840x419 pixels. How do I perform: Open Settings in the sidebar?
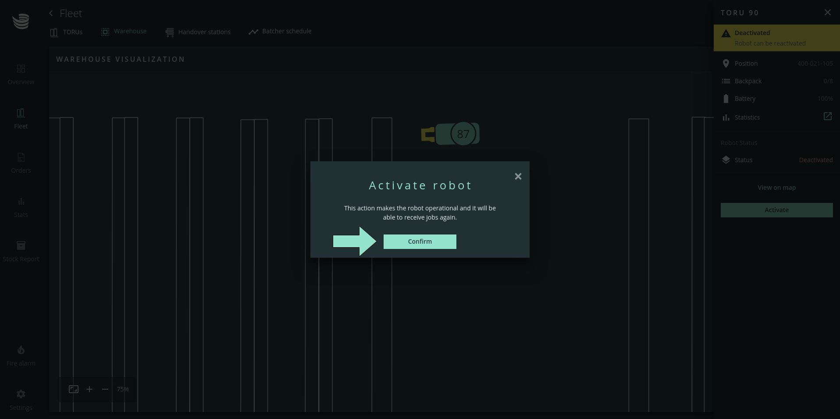(x=21, y=400)
